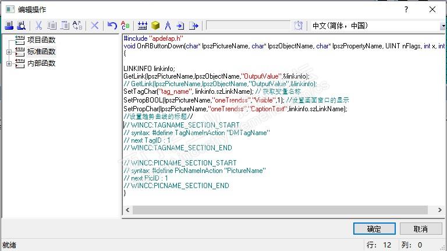Viewport: 447px width, 251px height.
Task: Click the #define PicNameInAction syntax comment
Action: coord(195,171)
